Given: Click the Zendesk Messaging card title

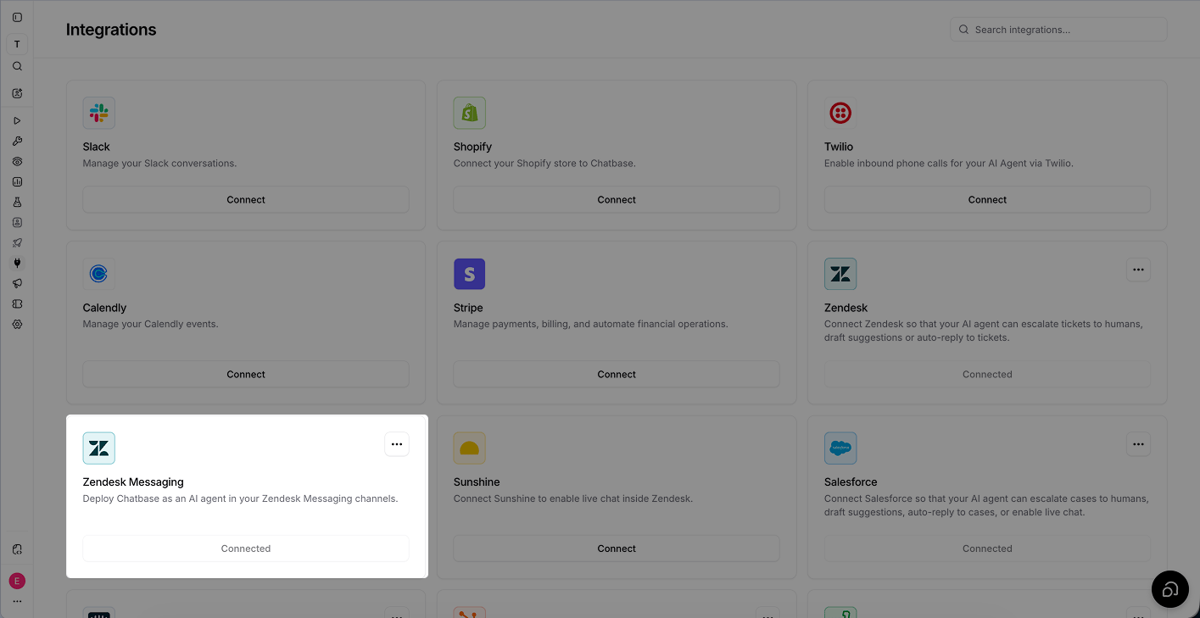Looking at the screenshot, I should [x=133, y=482].
